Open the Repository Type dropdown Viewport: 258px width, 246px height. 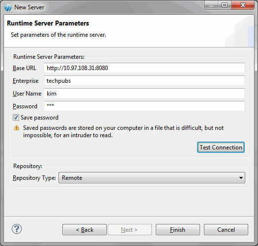coord(152,178)
